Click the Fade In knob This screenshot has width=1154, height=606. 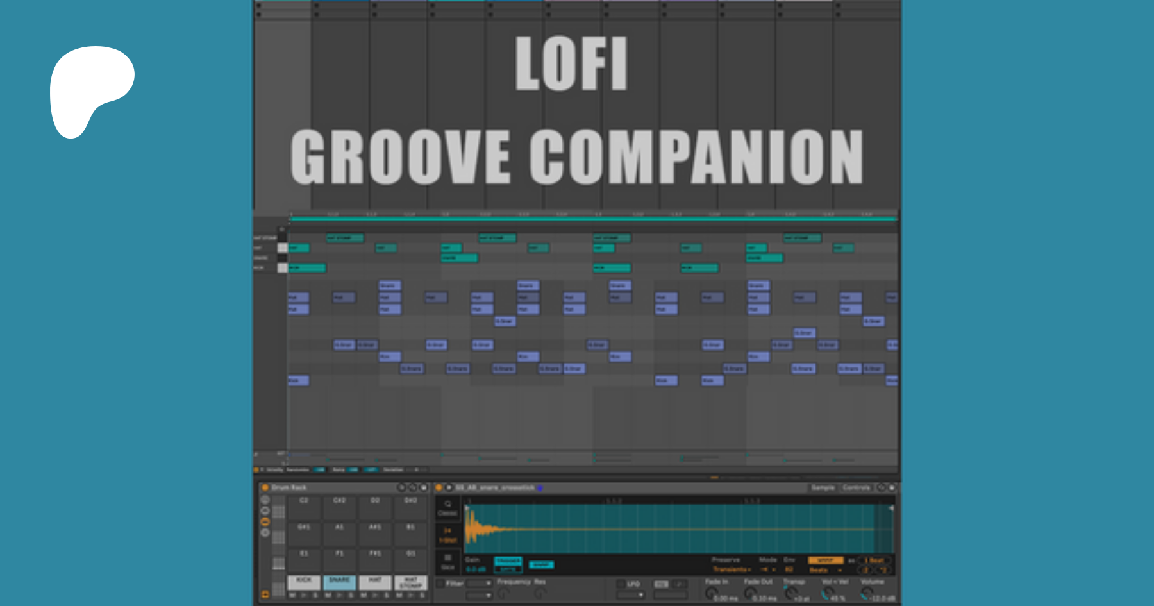pos(711,593)
